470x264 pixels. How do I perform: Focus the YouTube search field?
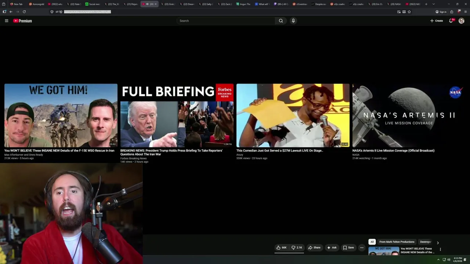[x=226, y=21]
